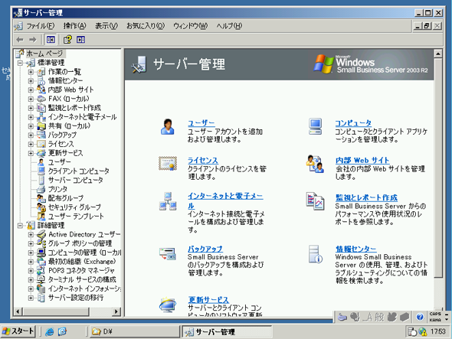
Task: Click the コンピュータ monitor icon in main pane
Action: [315, 126]
